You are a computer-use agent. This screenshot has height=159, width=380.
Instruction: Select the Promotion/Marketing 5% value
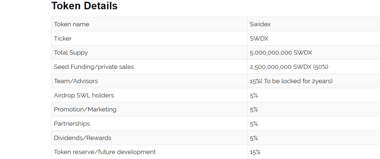254,109
